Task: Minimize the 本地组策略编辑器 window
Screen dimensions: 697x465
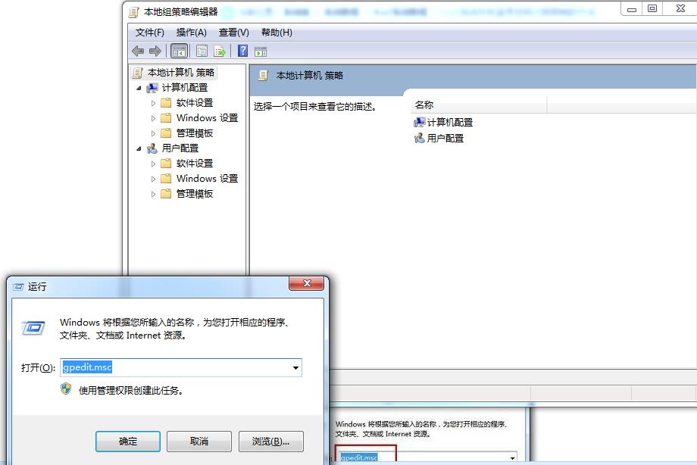Action: pyautogui.click(x=632, y=8)
